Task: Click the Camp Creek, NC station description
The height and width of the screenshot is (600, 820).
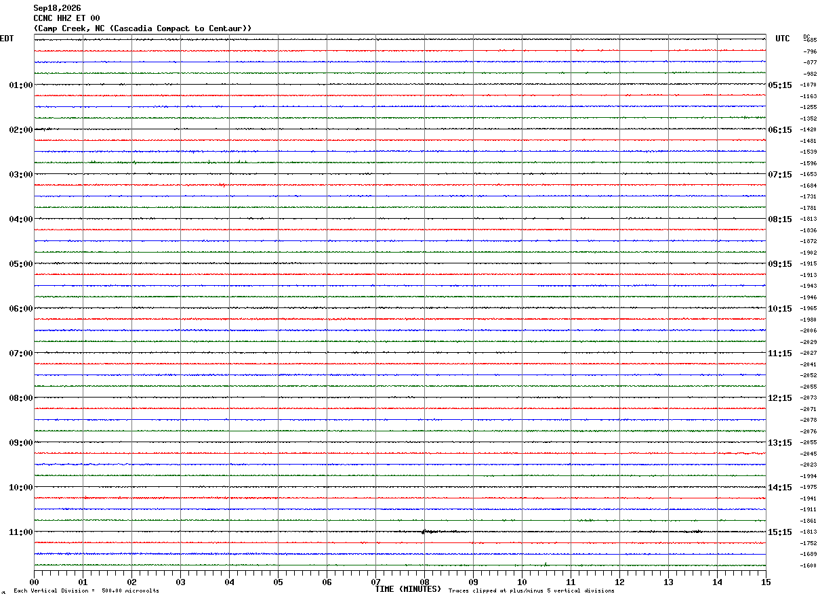Action: [142, 28]
